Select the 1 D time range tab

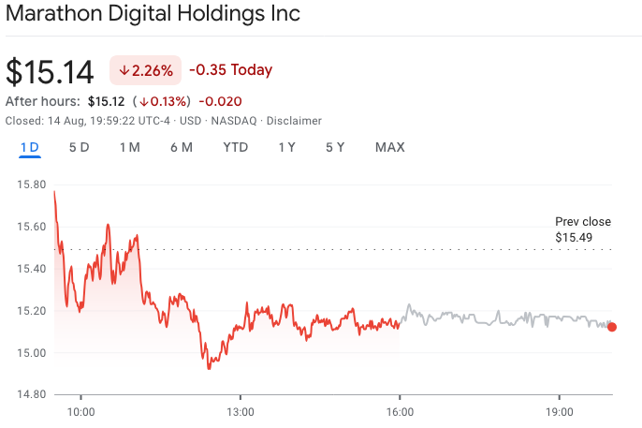click(30, 147)
